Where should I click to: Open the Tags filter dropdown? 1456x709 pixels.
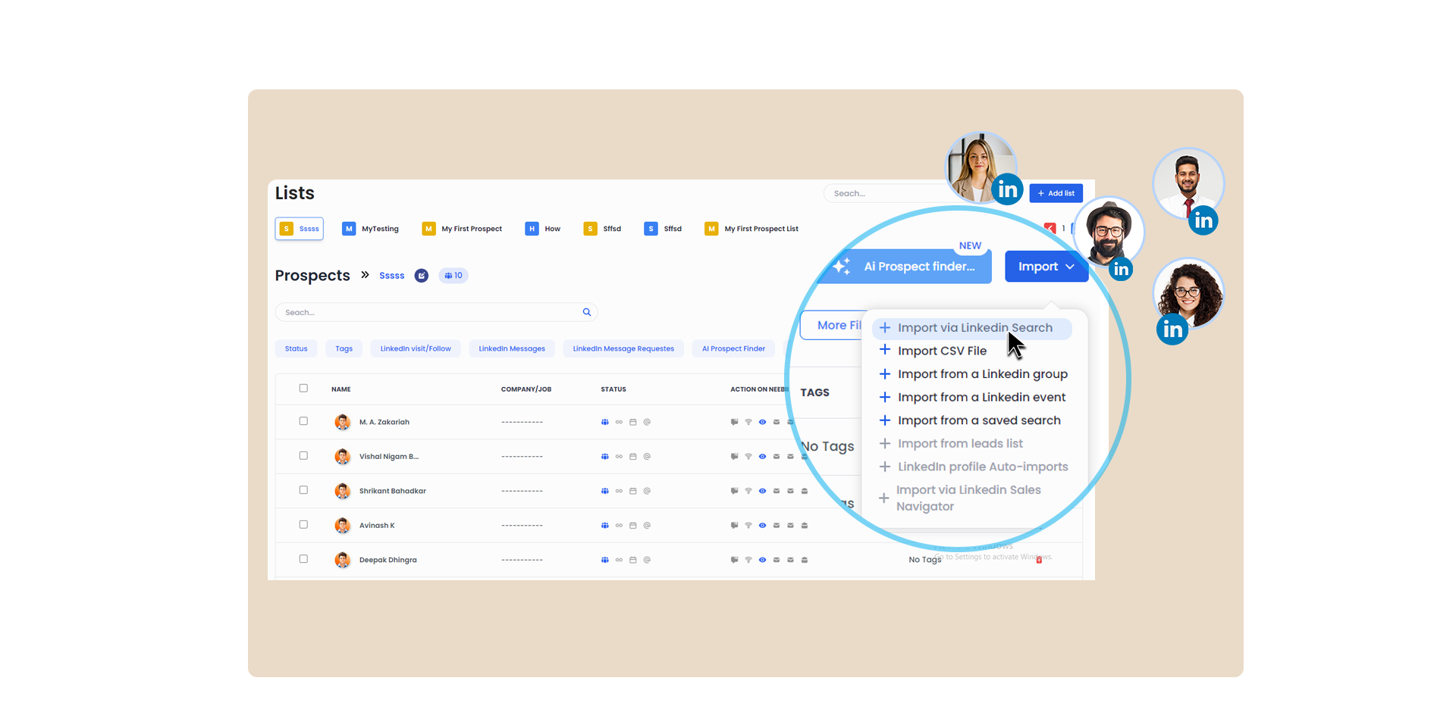tap(344, 348)
